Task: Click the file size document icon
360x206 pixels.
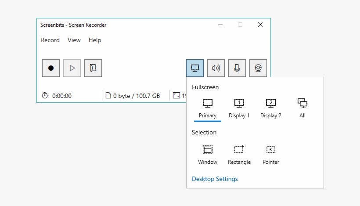Action: pos(108,95)
